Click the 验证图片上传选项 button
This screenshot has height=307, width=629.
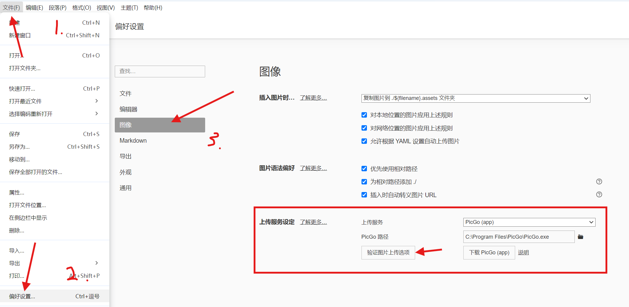388,253
